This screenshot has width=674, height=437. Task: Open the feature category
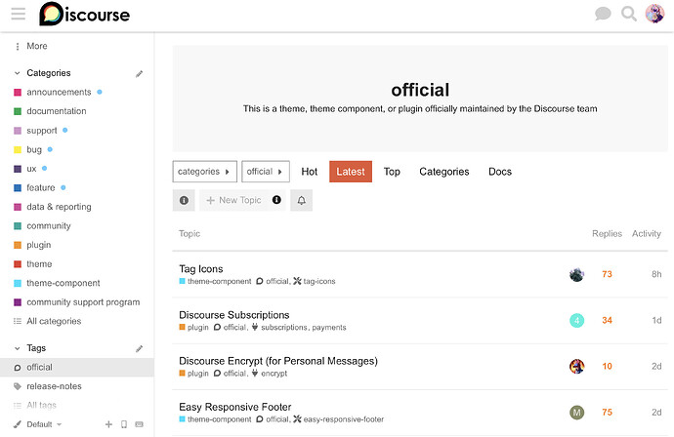[x=41, y=187]
